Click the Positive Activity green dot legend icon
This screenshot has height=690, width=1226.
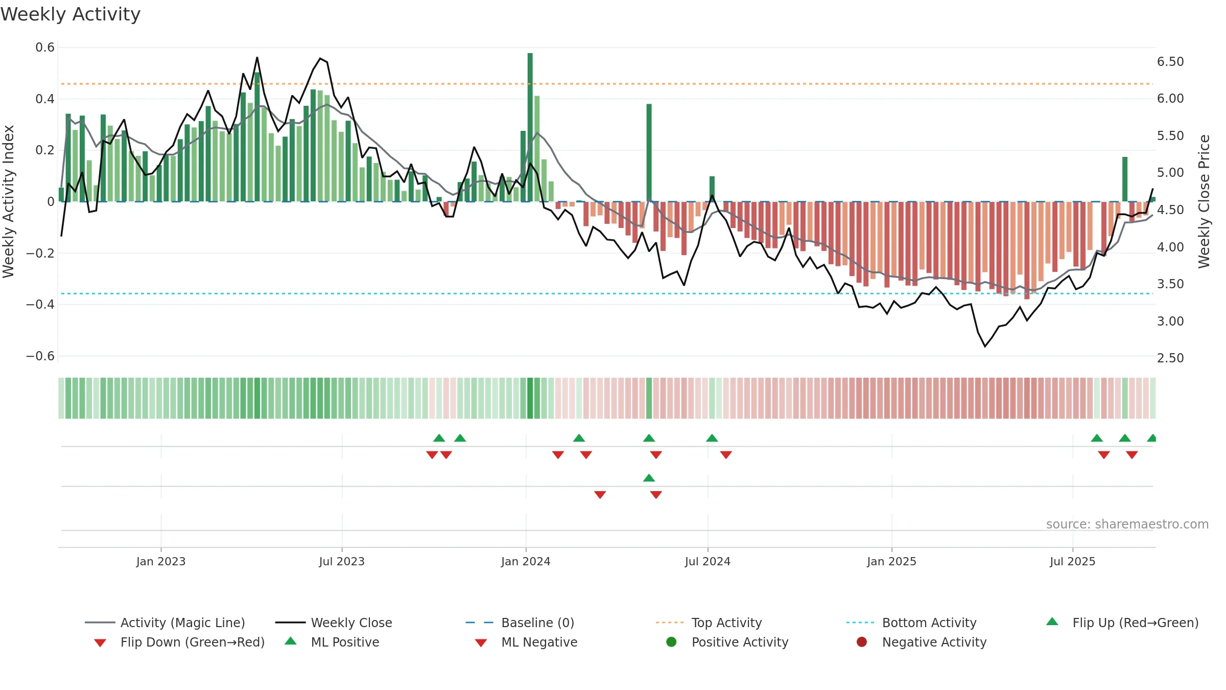(672, 642)
